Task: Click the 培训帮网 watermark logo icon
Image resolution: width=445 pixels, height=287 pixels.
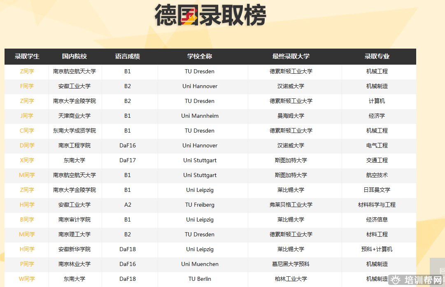Action: pyautogui.click(x=396, y=280)
